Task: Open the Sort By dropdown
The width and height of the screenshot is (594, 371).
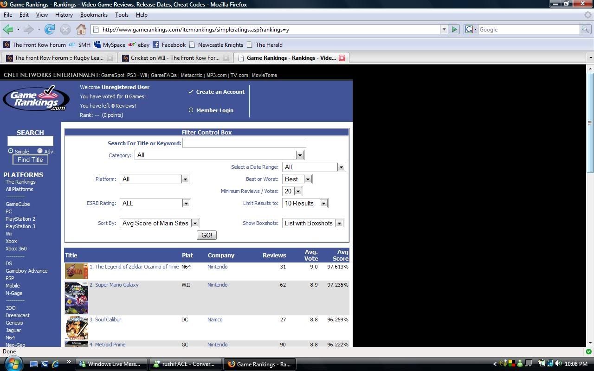Action: (x=160, y=223)
